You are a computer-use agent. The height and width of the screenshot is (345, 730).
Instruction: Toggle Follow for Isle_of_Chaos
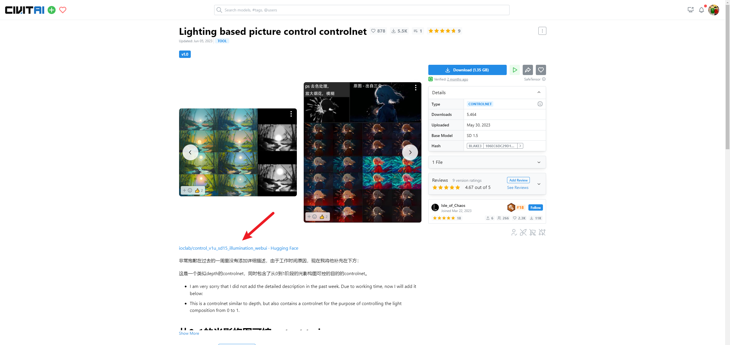[536, 207]
